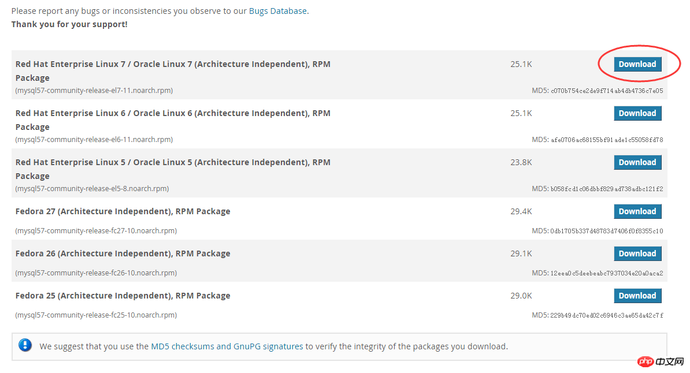This screenshot has width=690, height=373.
Task: Open the Bugs Database link
Action: point(277,11)
